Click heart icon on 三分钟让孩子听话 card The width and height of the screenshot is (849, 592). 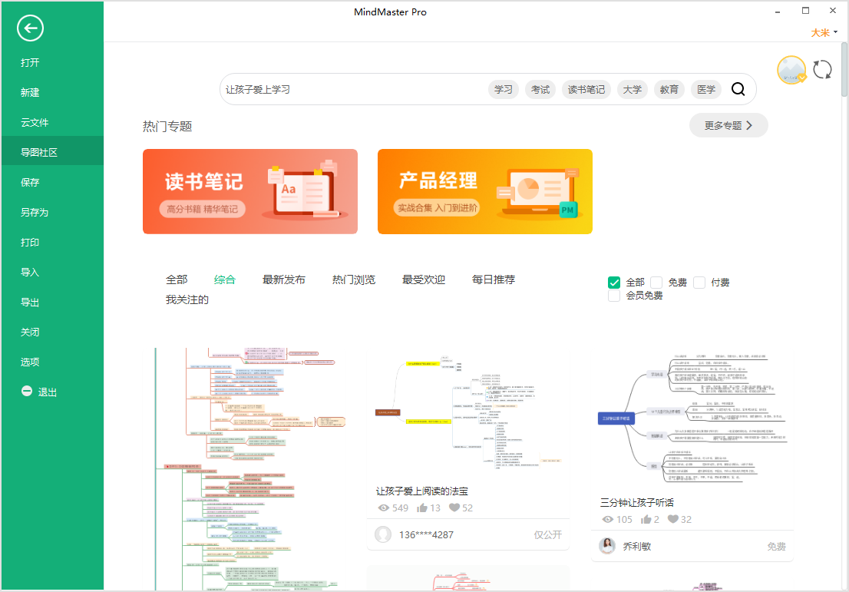click(x=673, y=519)
